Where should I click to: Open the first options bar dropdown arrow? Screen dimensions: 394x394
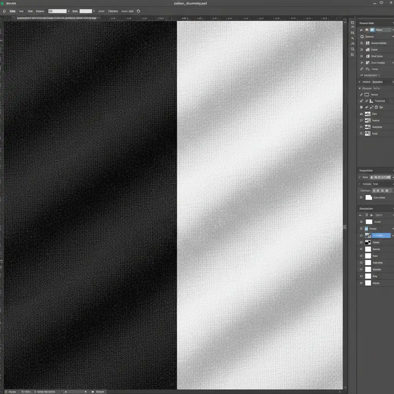click(x=68, y=11)
